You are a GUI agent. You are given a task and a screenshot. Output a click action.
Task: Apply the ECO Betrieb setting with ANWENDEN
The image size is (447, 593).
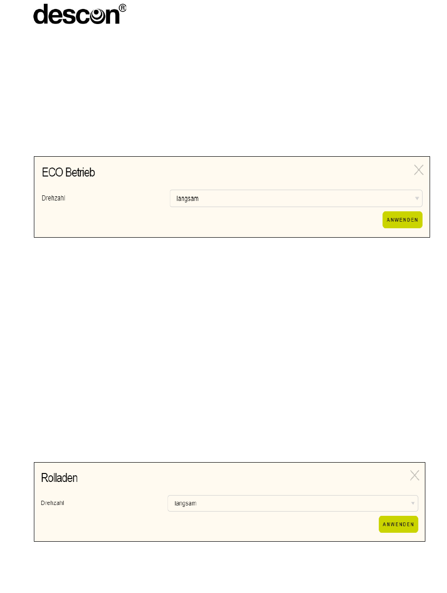402,220
